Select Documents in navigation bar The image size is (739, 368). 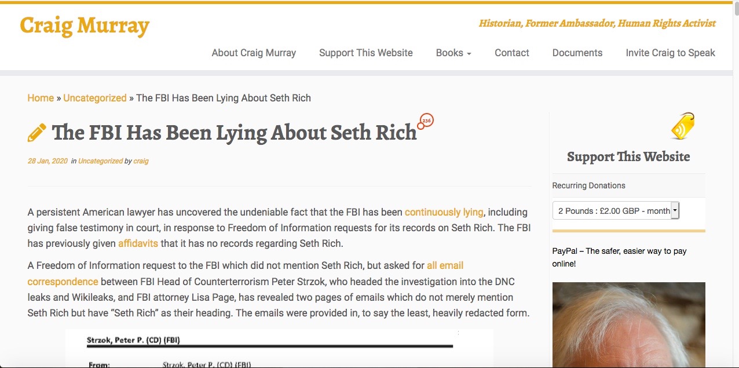(x=577, y=53)
